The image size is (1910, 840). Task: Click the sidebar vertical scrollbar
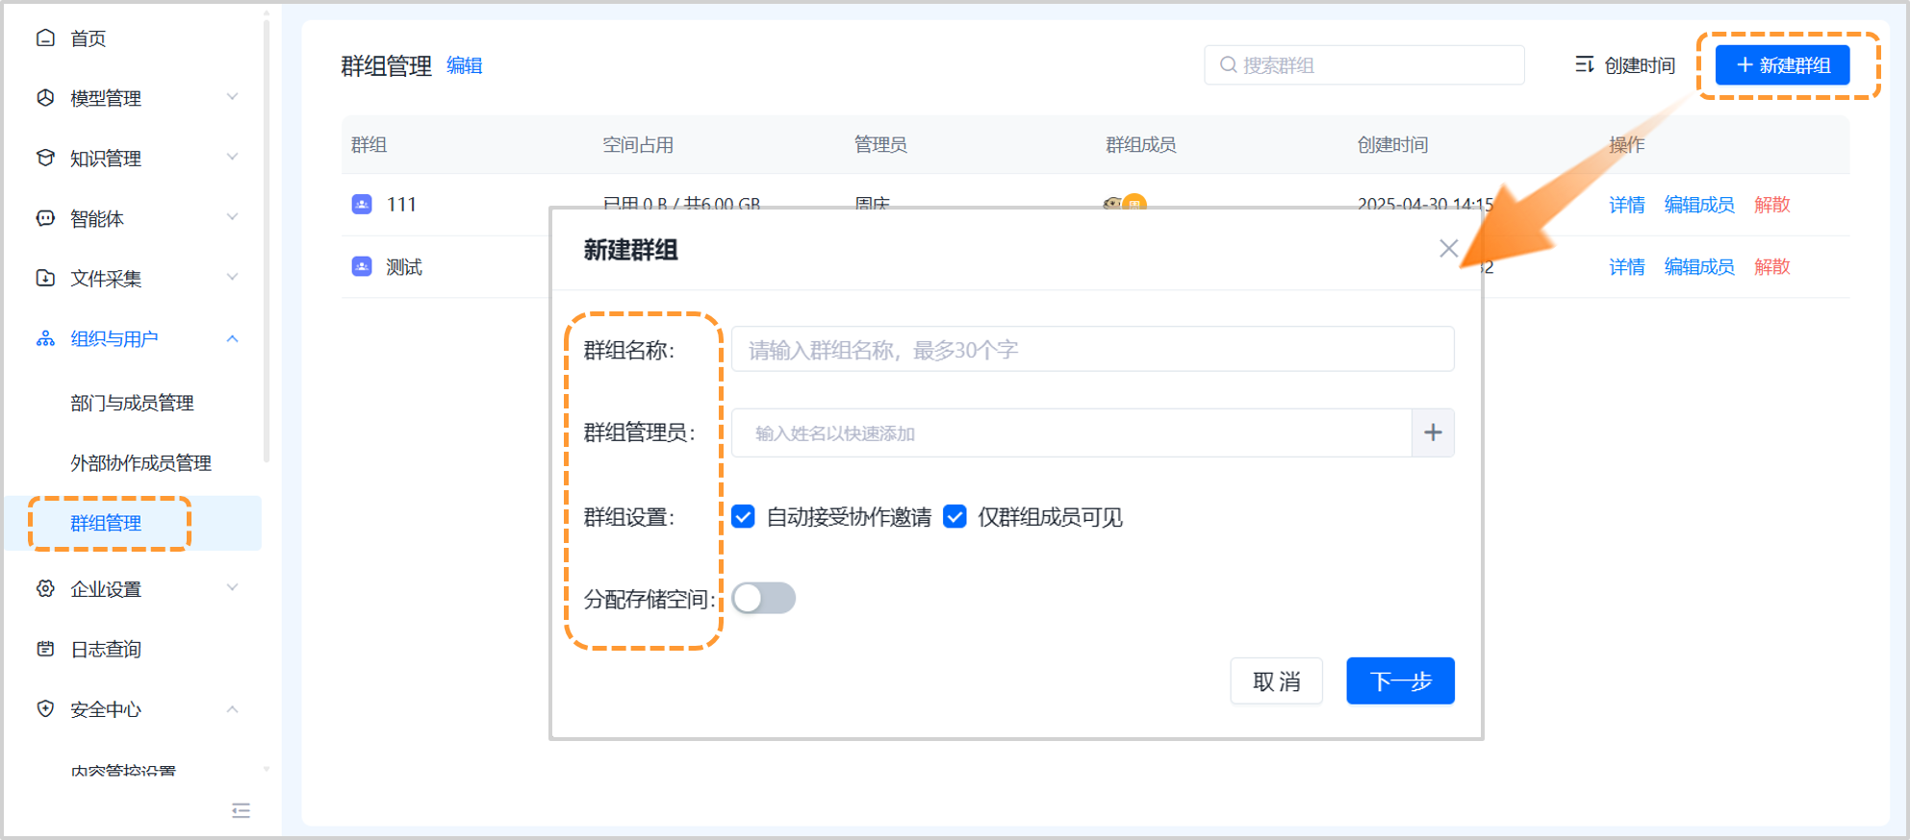[267, 240]
